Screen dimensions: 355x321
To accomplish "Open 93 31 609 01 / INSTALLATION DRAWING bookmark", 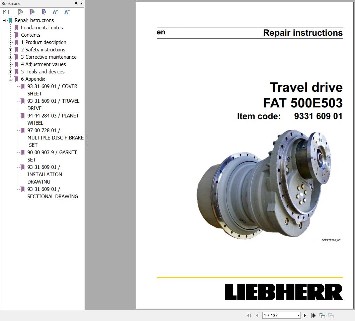I will coord(45,174).
